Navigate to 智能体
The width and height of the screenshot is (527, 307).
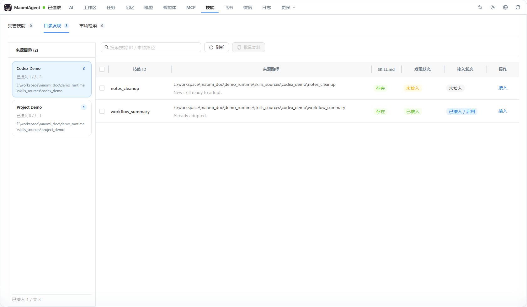coord(170,8)
